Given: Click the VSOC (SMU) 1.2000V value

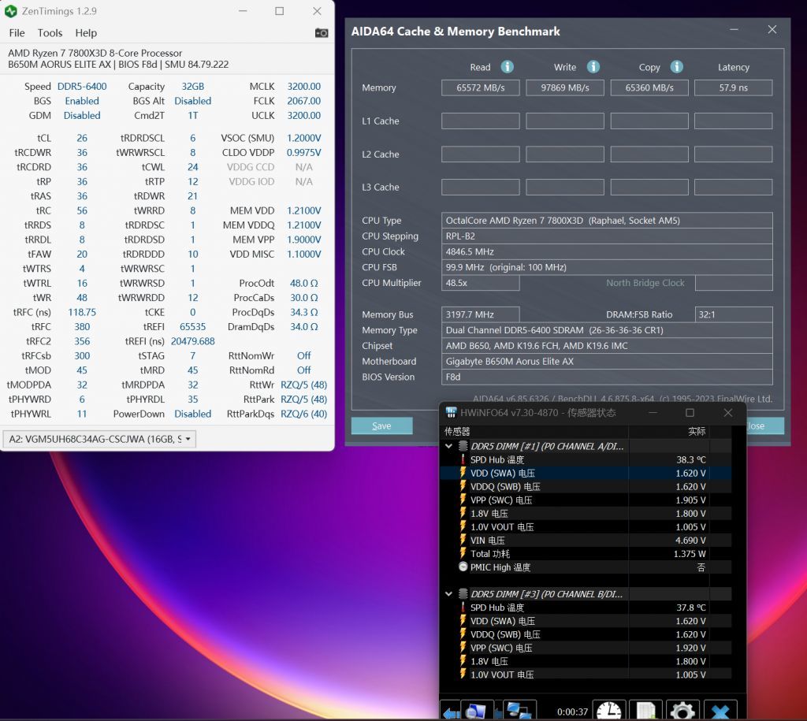Looking at the screenshot, I should click(x=303, y=138).
